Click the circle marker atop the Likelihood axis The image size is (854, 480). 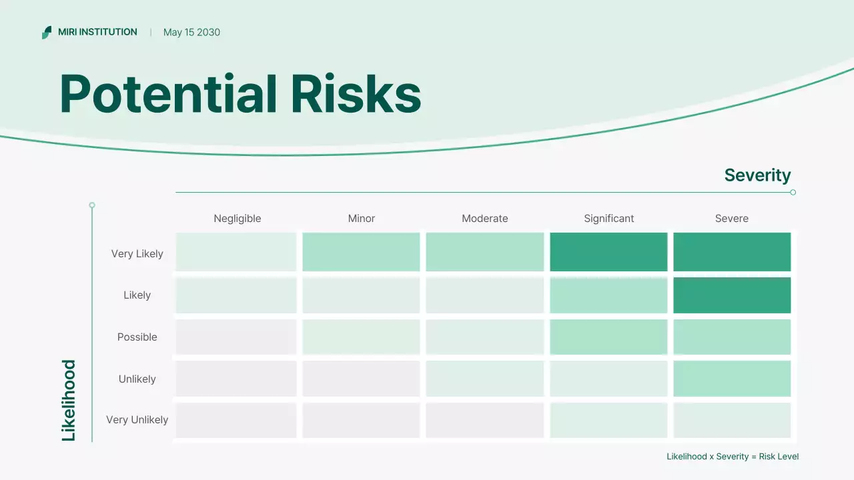pyautogui.click(x=91, y=205)
